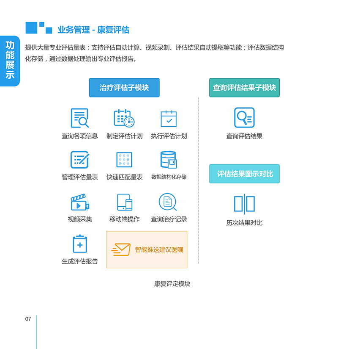This screenshot has width=341, height=349.
Task: Click the 查询各项信息 document-search icon
Action: coord(80,118)
